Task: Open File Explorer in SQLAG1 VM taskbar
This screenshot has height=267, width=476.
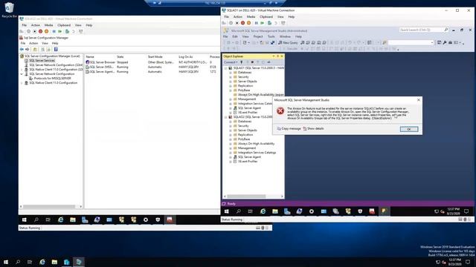Action: pos(275,211)
